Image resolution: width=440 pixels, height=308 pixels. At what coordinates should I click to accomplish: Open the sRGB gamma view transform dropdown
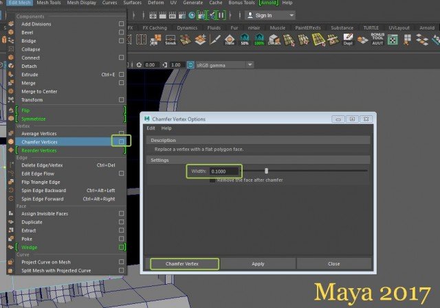250,65
